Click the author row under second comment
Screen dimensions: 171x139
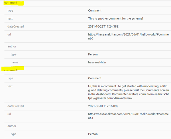(12, 126)
